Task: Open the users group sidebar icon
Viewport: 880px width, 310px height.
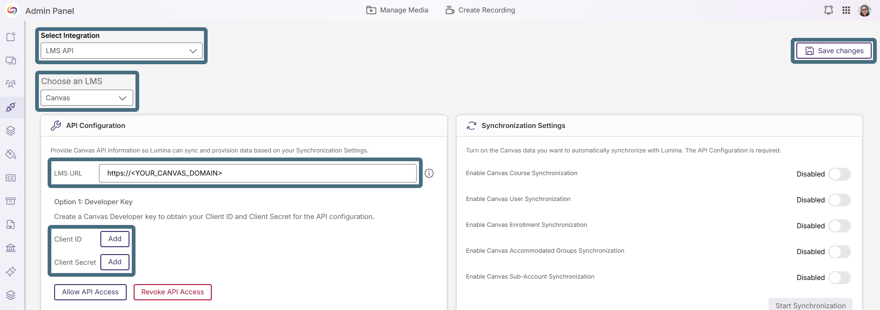Action: coord(11,84)
